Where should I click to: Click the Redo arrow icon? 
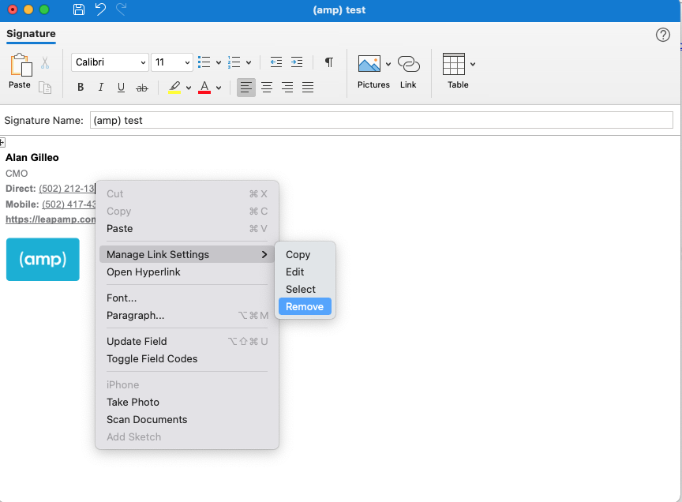(x=121, y=9)
